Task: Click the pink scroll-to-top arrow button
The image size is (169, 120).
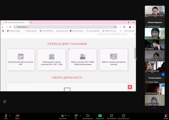Action: (x=130, y=87)
